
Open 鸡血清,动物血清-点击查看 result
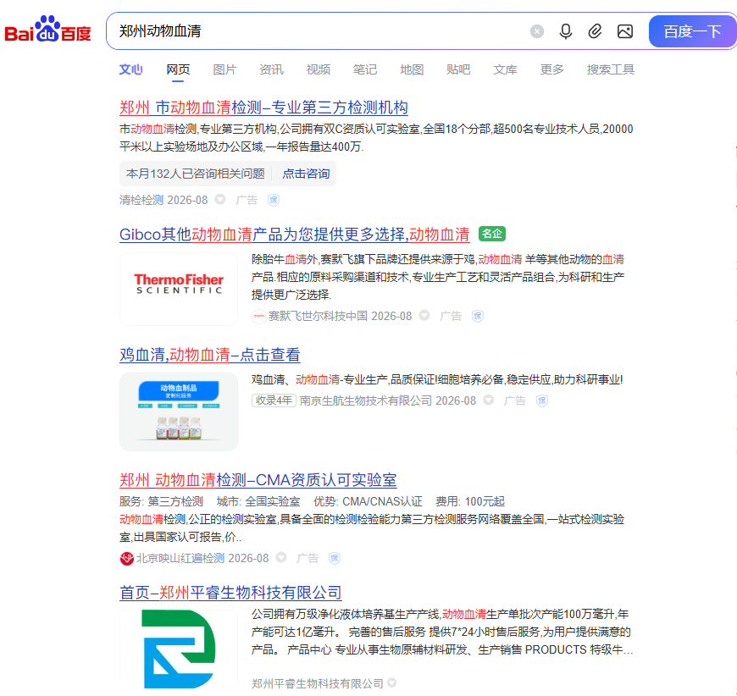pos(209,354)
